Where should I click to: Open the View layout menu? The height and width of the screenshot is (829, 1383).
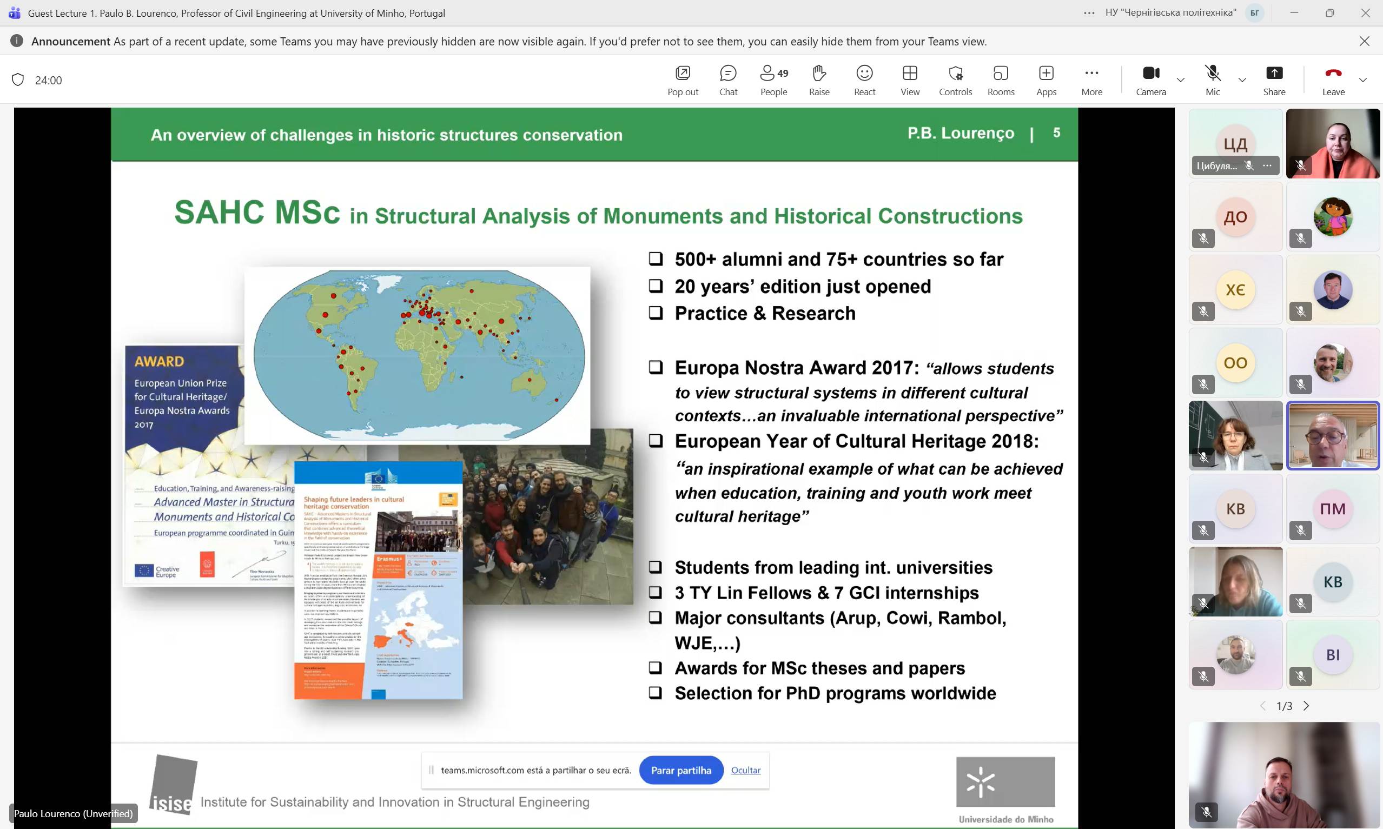pyautogui.click(x=909, y=80)
